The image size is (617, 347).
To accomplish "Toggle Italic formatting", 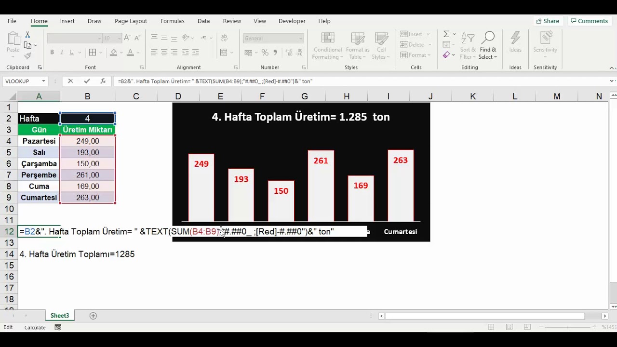I will tap(62, 53).
